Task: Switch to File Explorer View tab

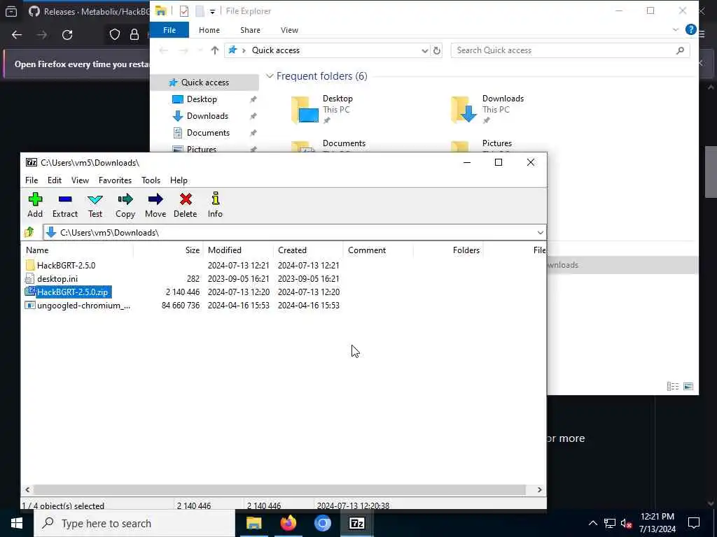Action: tap(289, 29)
